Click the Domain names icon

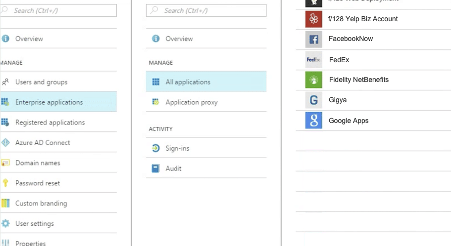5,163
